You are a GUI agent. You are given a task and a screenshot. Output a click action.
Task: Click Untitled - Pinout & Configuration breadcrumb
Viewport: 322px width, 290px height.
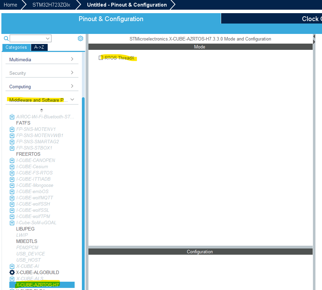(127, 5)
